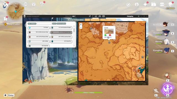Click the eye-shaped icon beside the minimap
This screenshot has width=177, height=99.
click(x=26, y=4)
